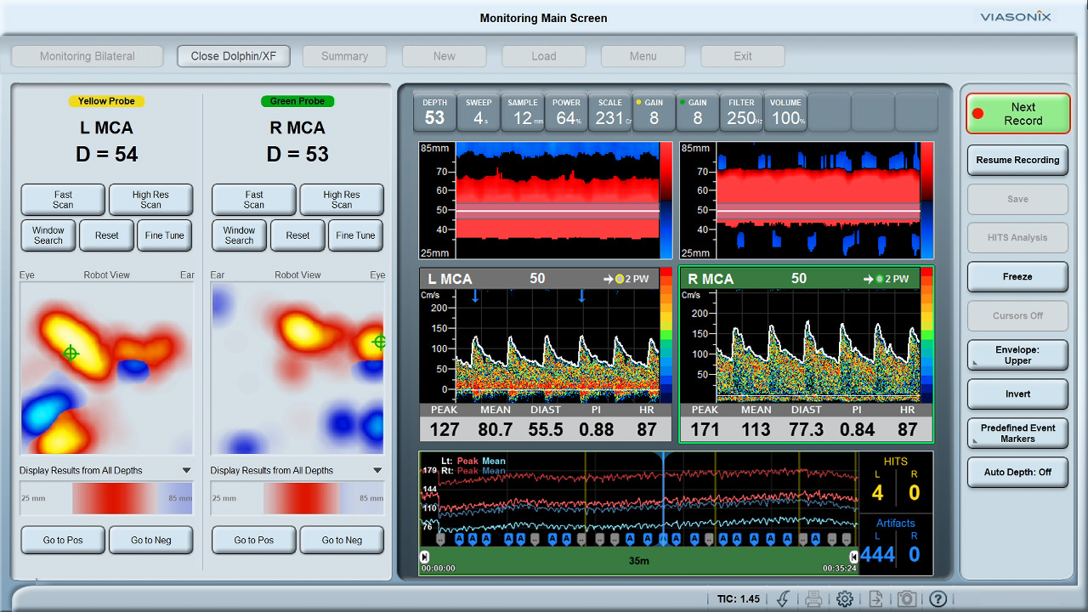This screenshot has width=1088, height=612.
Task: Open the Menu from the top bar
Action: (x=643, y=56)
